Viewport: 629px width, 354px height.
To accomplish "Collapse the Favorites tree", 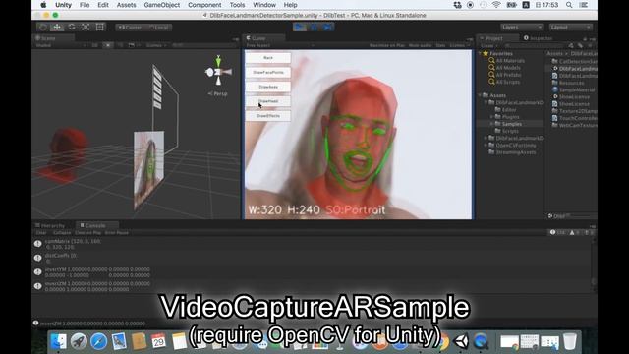I will point(480,53).
